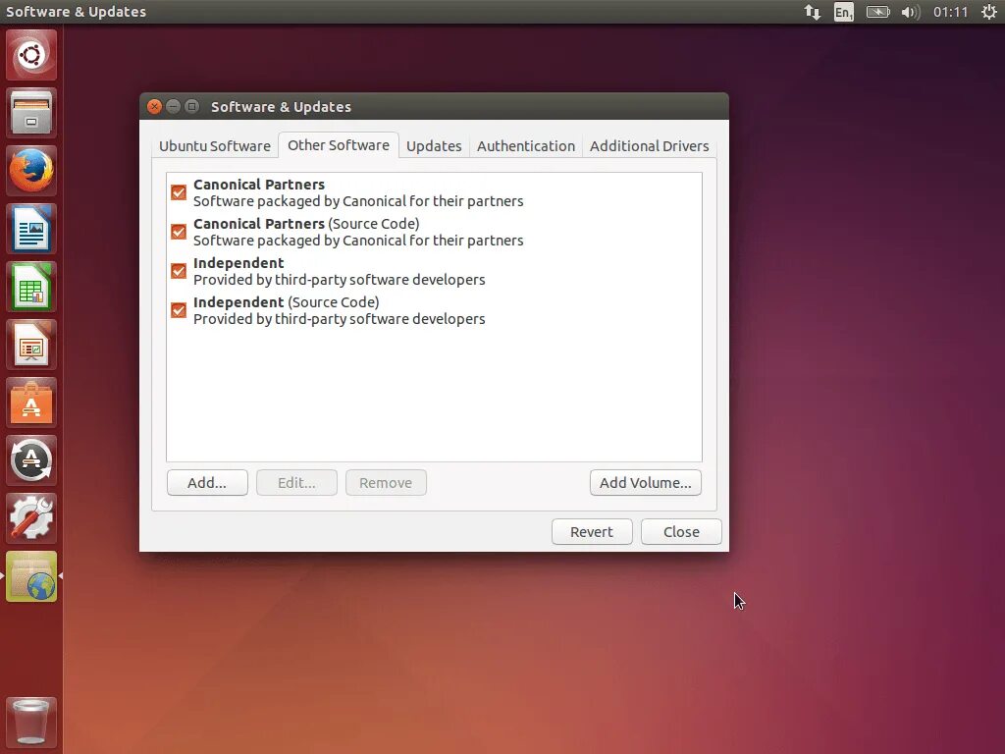Uncheck Canonical Partners repository
This screenshot has width=1005, height=754.
[x=179, y=192]
